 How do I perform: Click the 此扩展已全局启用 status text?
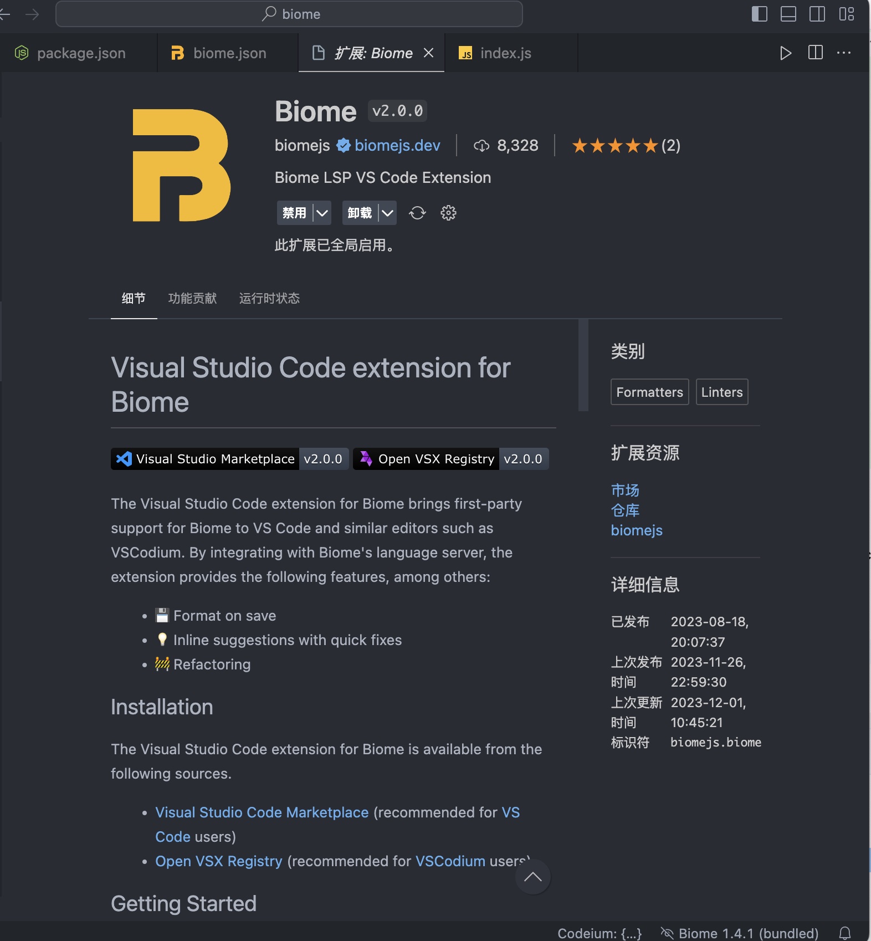point(335,245)
